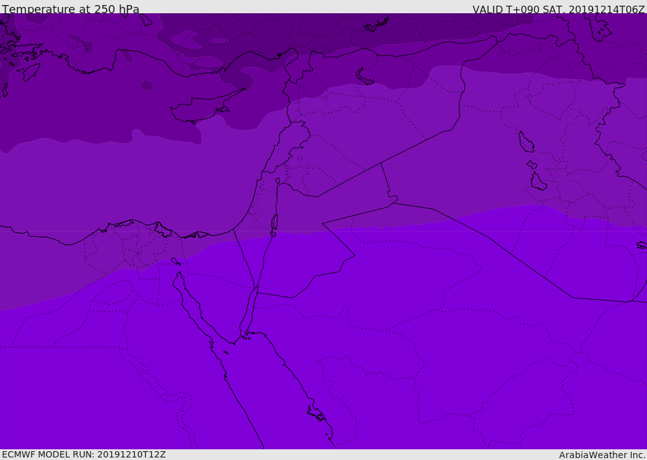The image size is (647, 460).
Task: Click the island of Cyprus on the map
Action: pyautogui.click(x=202, y=108)
